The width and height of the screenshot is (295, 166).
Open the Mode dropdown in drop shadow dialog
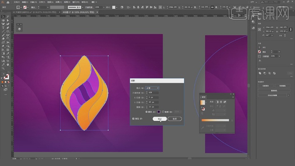click(152, 88)
